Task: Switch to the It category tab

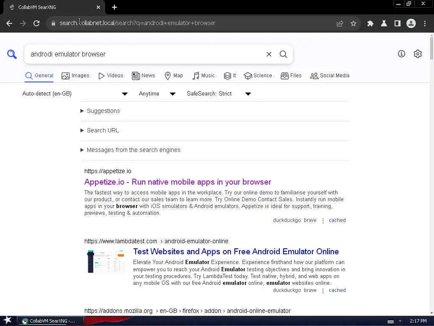Action: pyautogui.click(x=230, y=76)
